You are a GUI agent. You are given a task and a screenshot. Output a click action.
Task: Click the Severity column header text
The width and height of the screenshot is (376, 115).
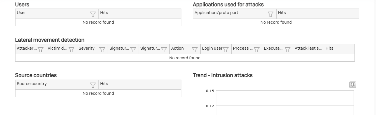click(86, 48)
